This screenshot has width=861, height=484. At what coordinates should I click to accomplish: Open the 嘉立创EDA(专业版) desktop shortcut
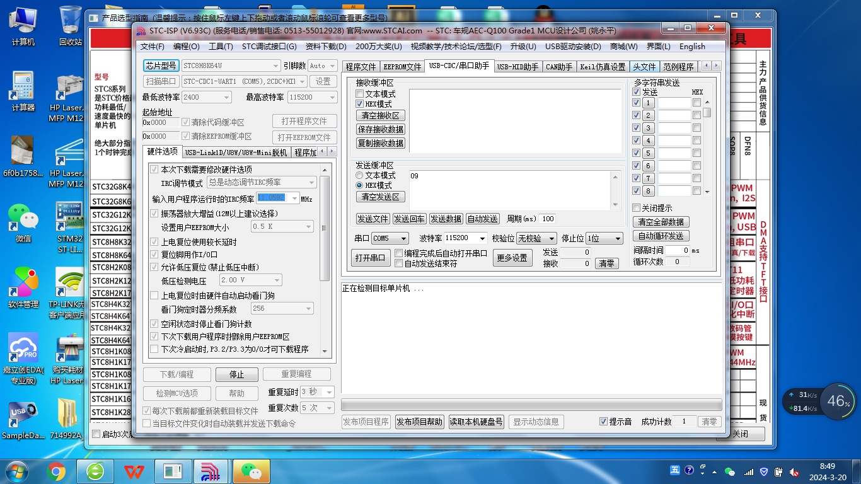tap(23, 359)
